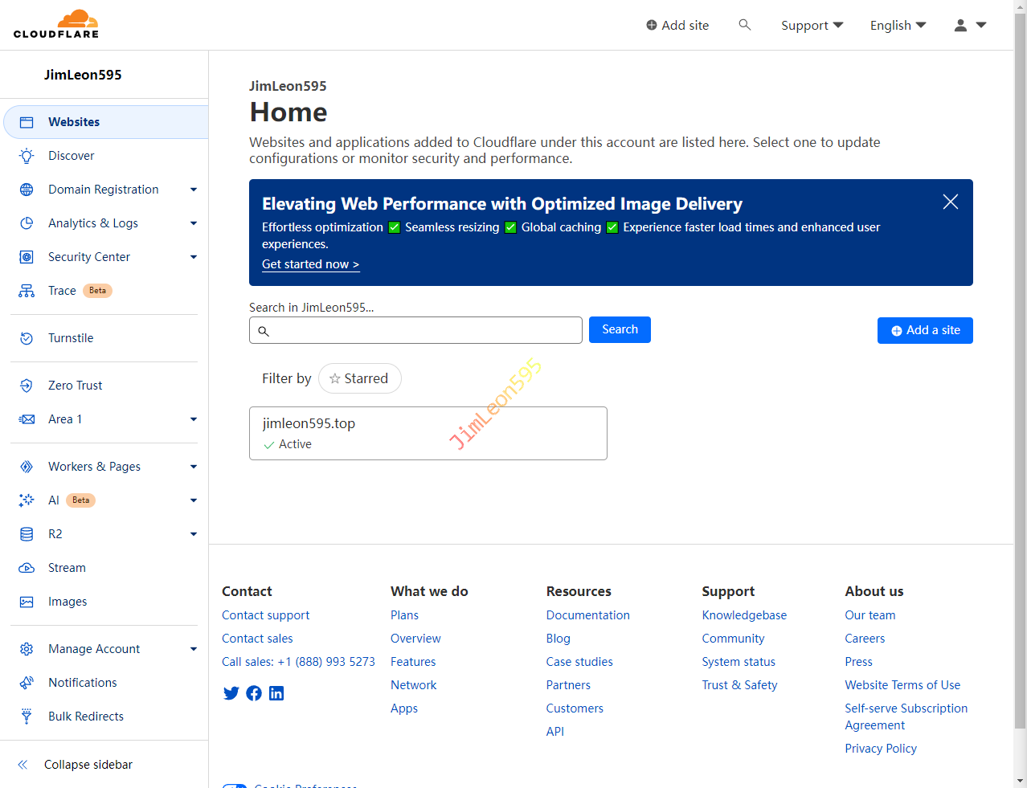This screenshot has width=1027, height=788.
Task: Open the English language dropdown
Action: pyautogui.click(x=898, y=26)
